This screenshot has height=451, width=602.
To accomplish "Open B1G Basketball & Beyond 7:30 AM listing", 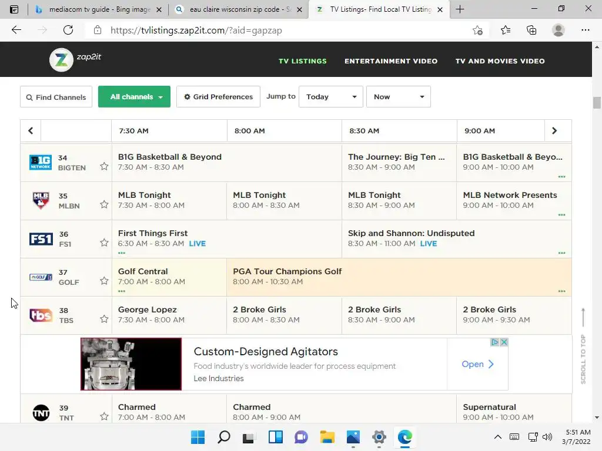I will [x=226, y=162].
